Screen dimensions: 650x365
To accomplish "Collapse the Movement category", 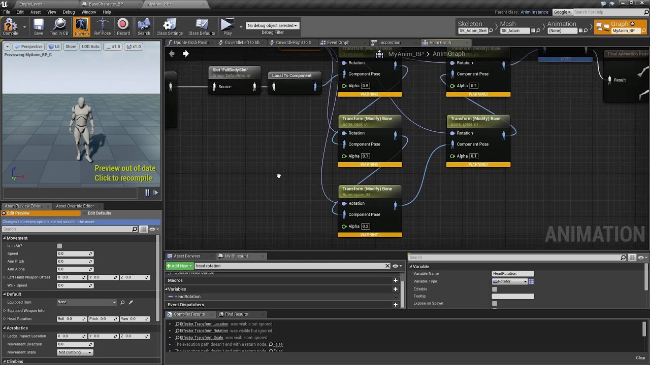I will [x=4, y=238].
